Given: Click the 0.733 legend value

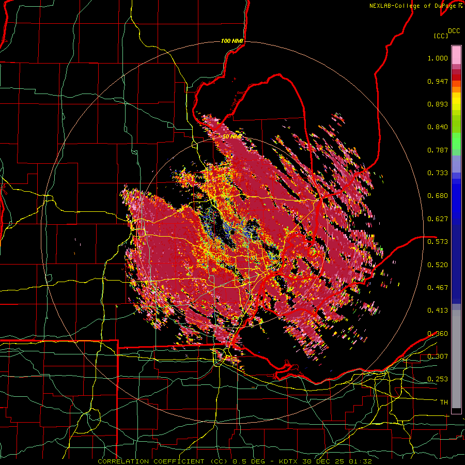Looking at the screenshot, I should [x=438, y=173].
